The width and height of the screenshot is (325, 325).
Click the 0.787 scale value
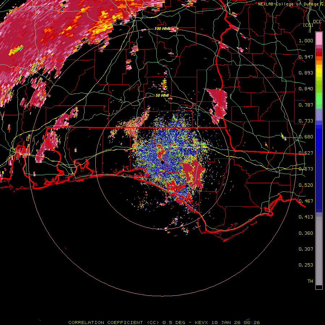click(306, 105)
